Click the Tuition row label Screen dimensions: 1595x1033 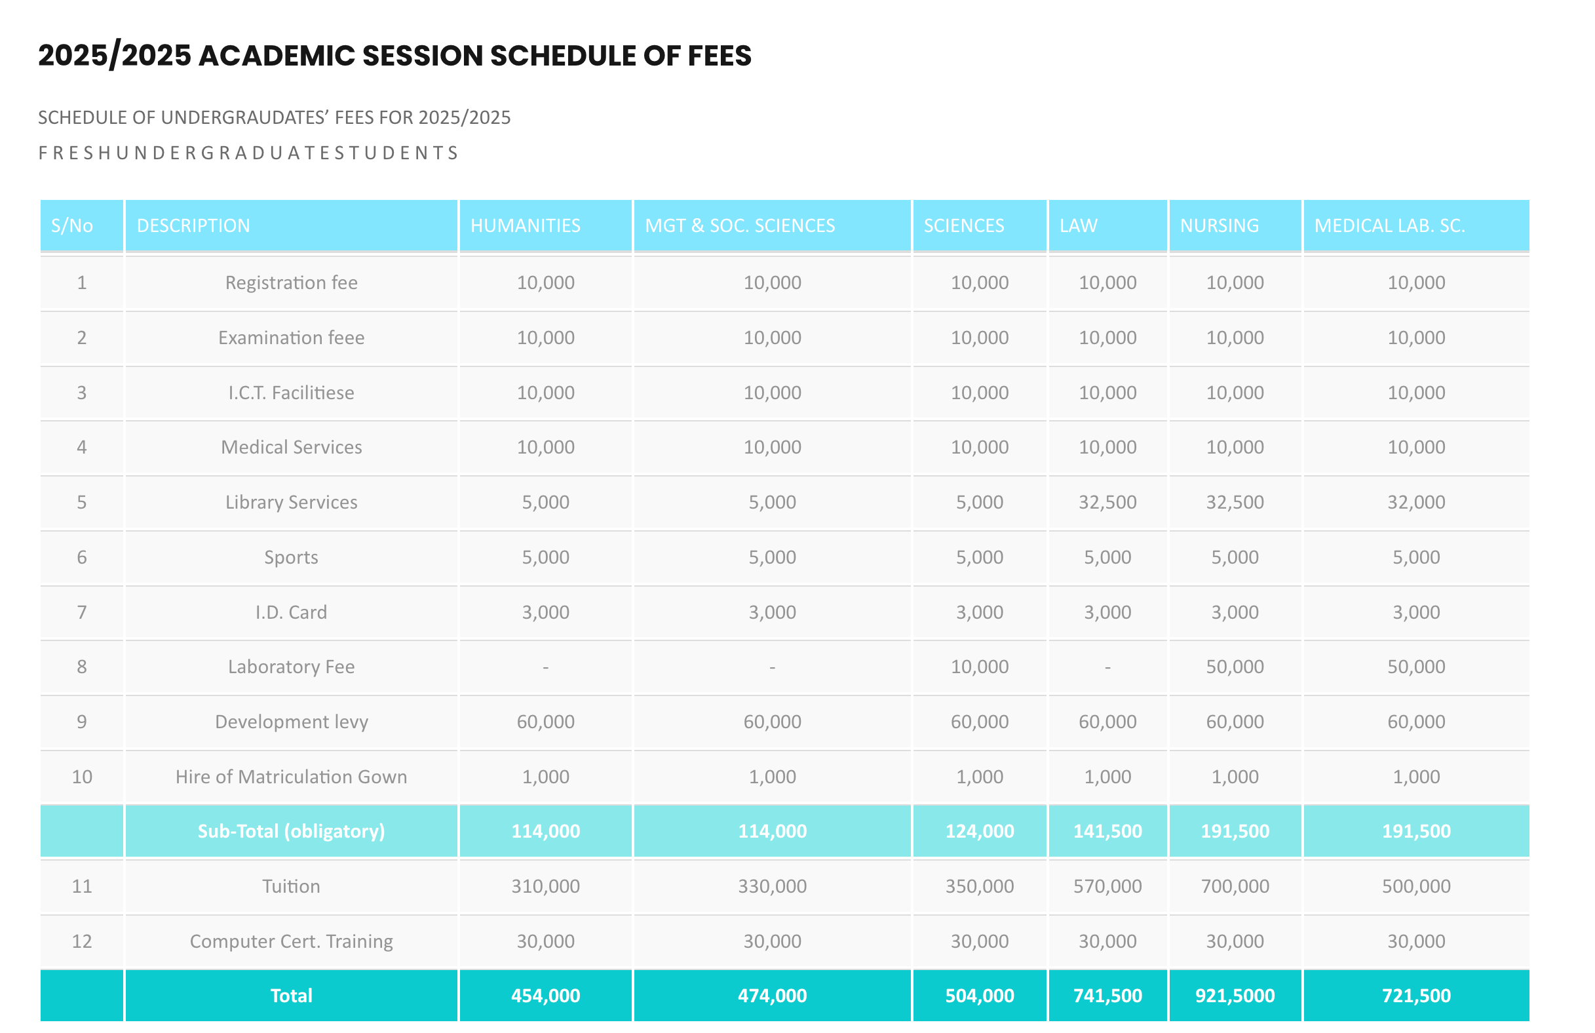coord(291,886)
